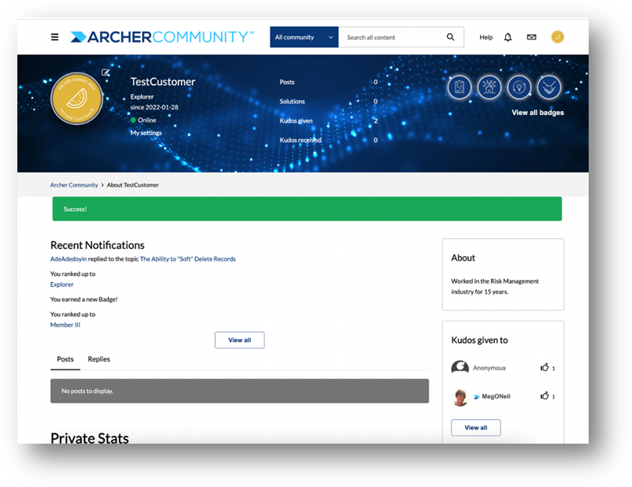The image size is (632, 487).
Task: Click the Solutions stat label
Action: (x=292, y=101)
